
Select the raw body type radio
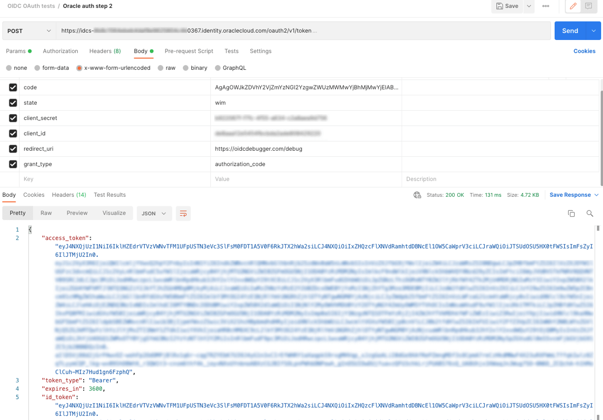(161, 68)
